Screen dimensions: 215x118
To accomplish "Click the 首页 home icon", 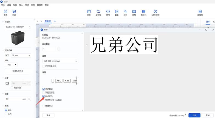I will 5,13.
